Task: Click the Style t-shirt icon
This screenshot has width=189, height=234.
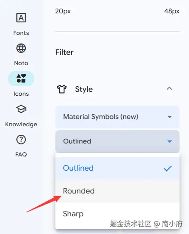Action: pyautogui.click(x=62, y=89)
